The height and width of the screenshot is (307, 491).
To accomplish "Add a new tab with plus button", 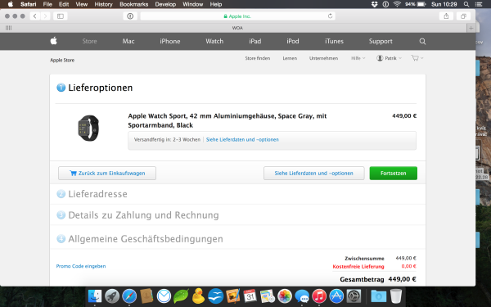I will 471,28.
